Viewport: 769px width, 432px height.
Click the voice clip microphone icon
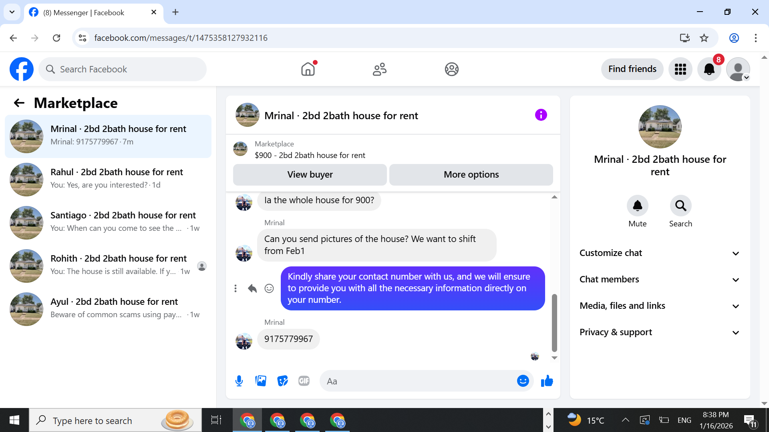[x=239, y=381]
